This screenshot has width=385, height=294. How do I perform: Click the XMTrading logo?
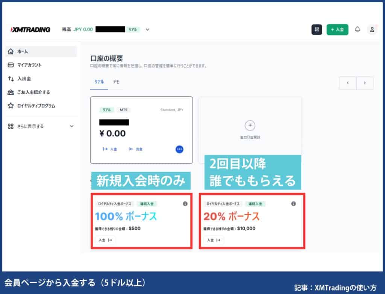(30, 30)
